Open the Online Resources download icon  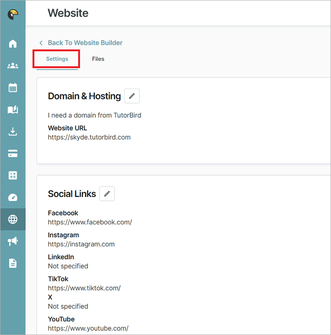13,131
